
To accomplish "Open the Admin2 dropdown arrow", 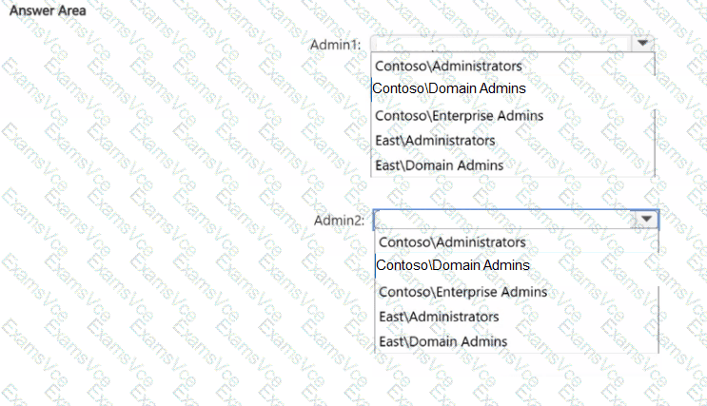I will pyautogui.click(x=646, y=219).
